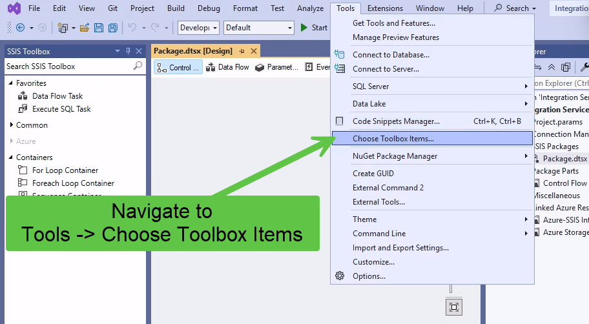Click the Search box in title bar
This screenshot has width=589, height=324.
click(515, 8)
